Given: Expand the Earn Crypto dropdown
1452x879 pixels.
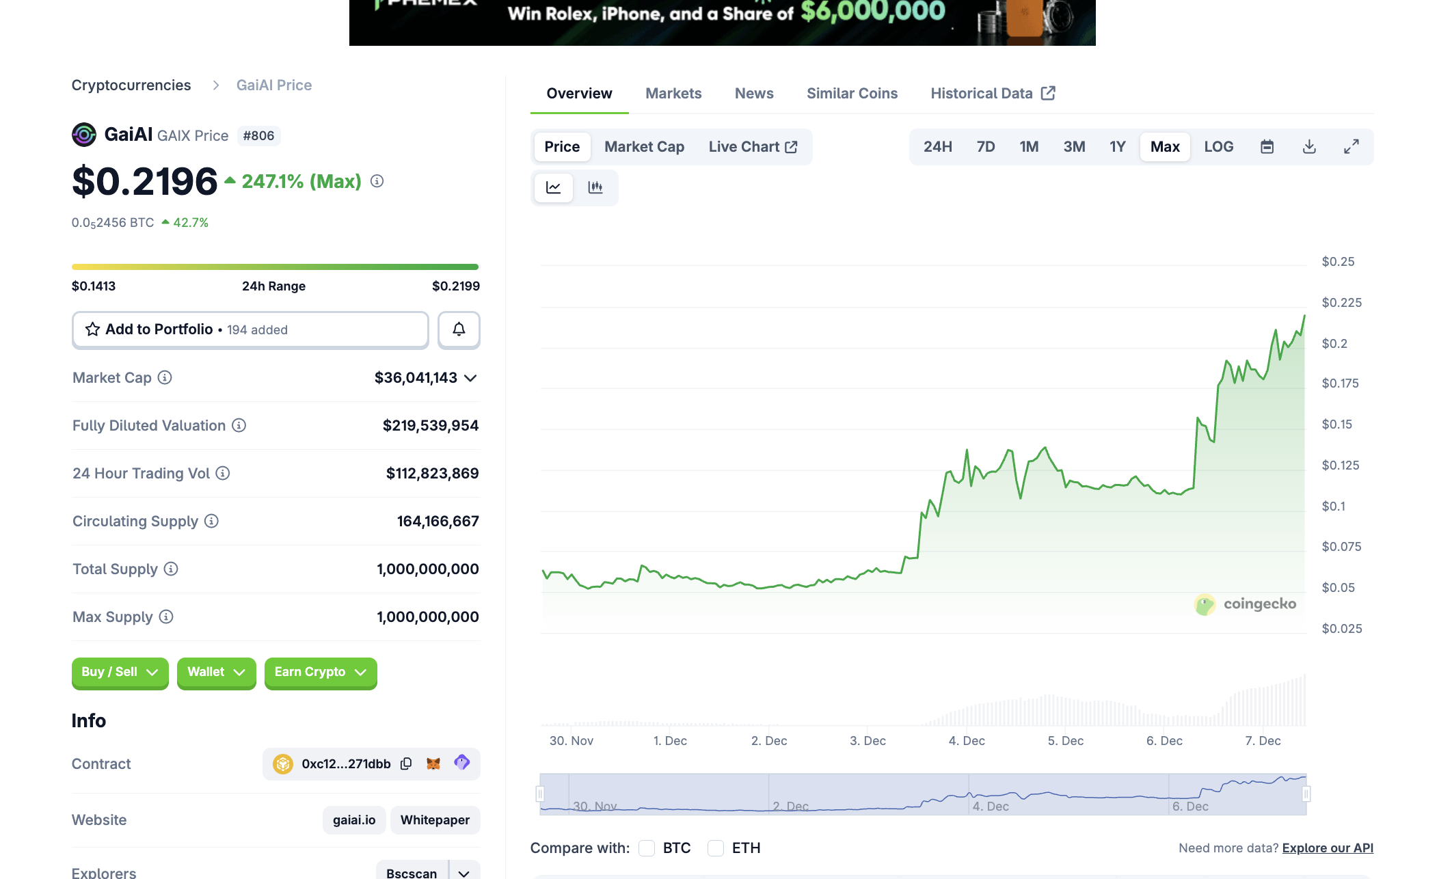Looking at the screenshot, I should (321, 673).
